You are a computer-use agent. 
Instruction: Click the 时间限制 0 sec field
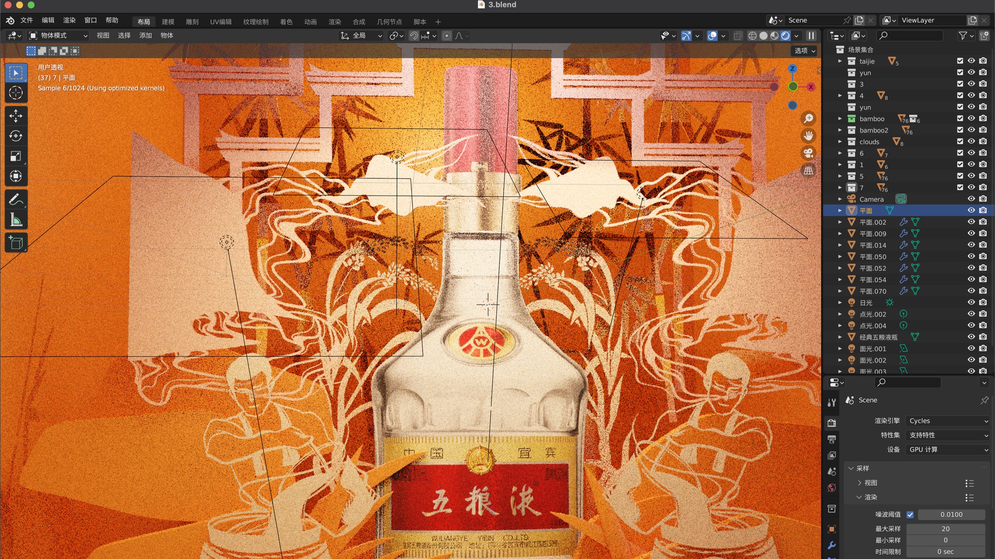[946, 552]
